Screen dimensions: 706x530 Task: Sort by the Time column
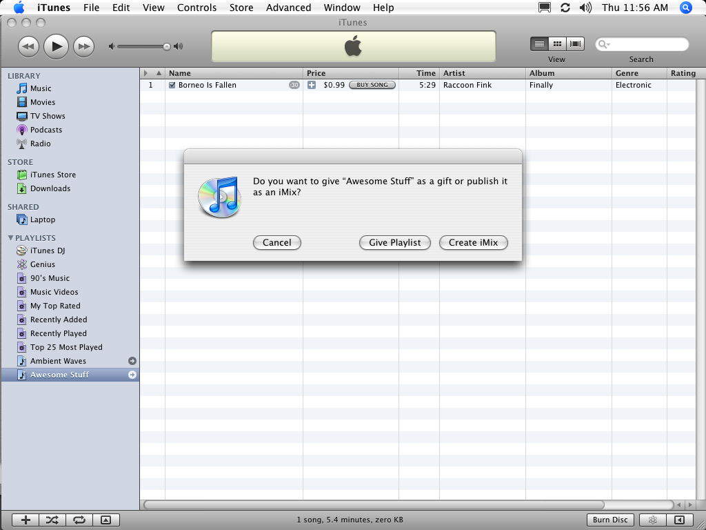[419, 73]
